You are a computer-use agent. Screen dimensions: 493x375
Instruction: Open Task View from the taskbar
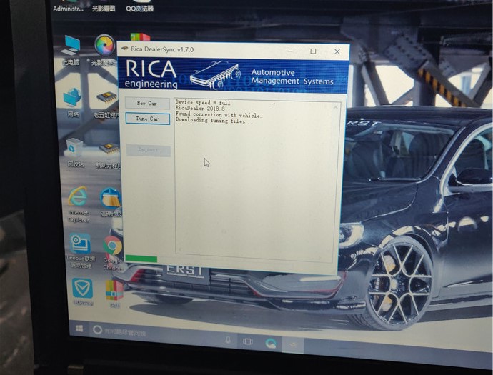pos(247,341)
